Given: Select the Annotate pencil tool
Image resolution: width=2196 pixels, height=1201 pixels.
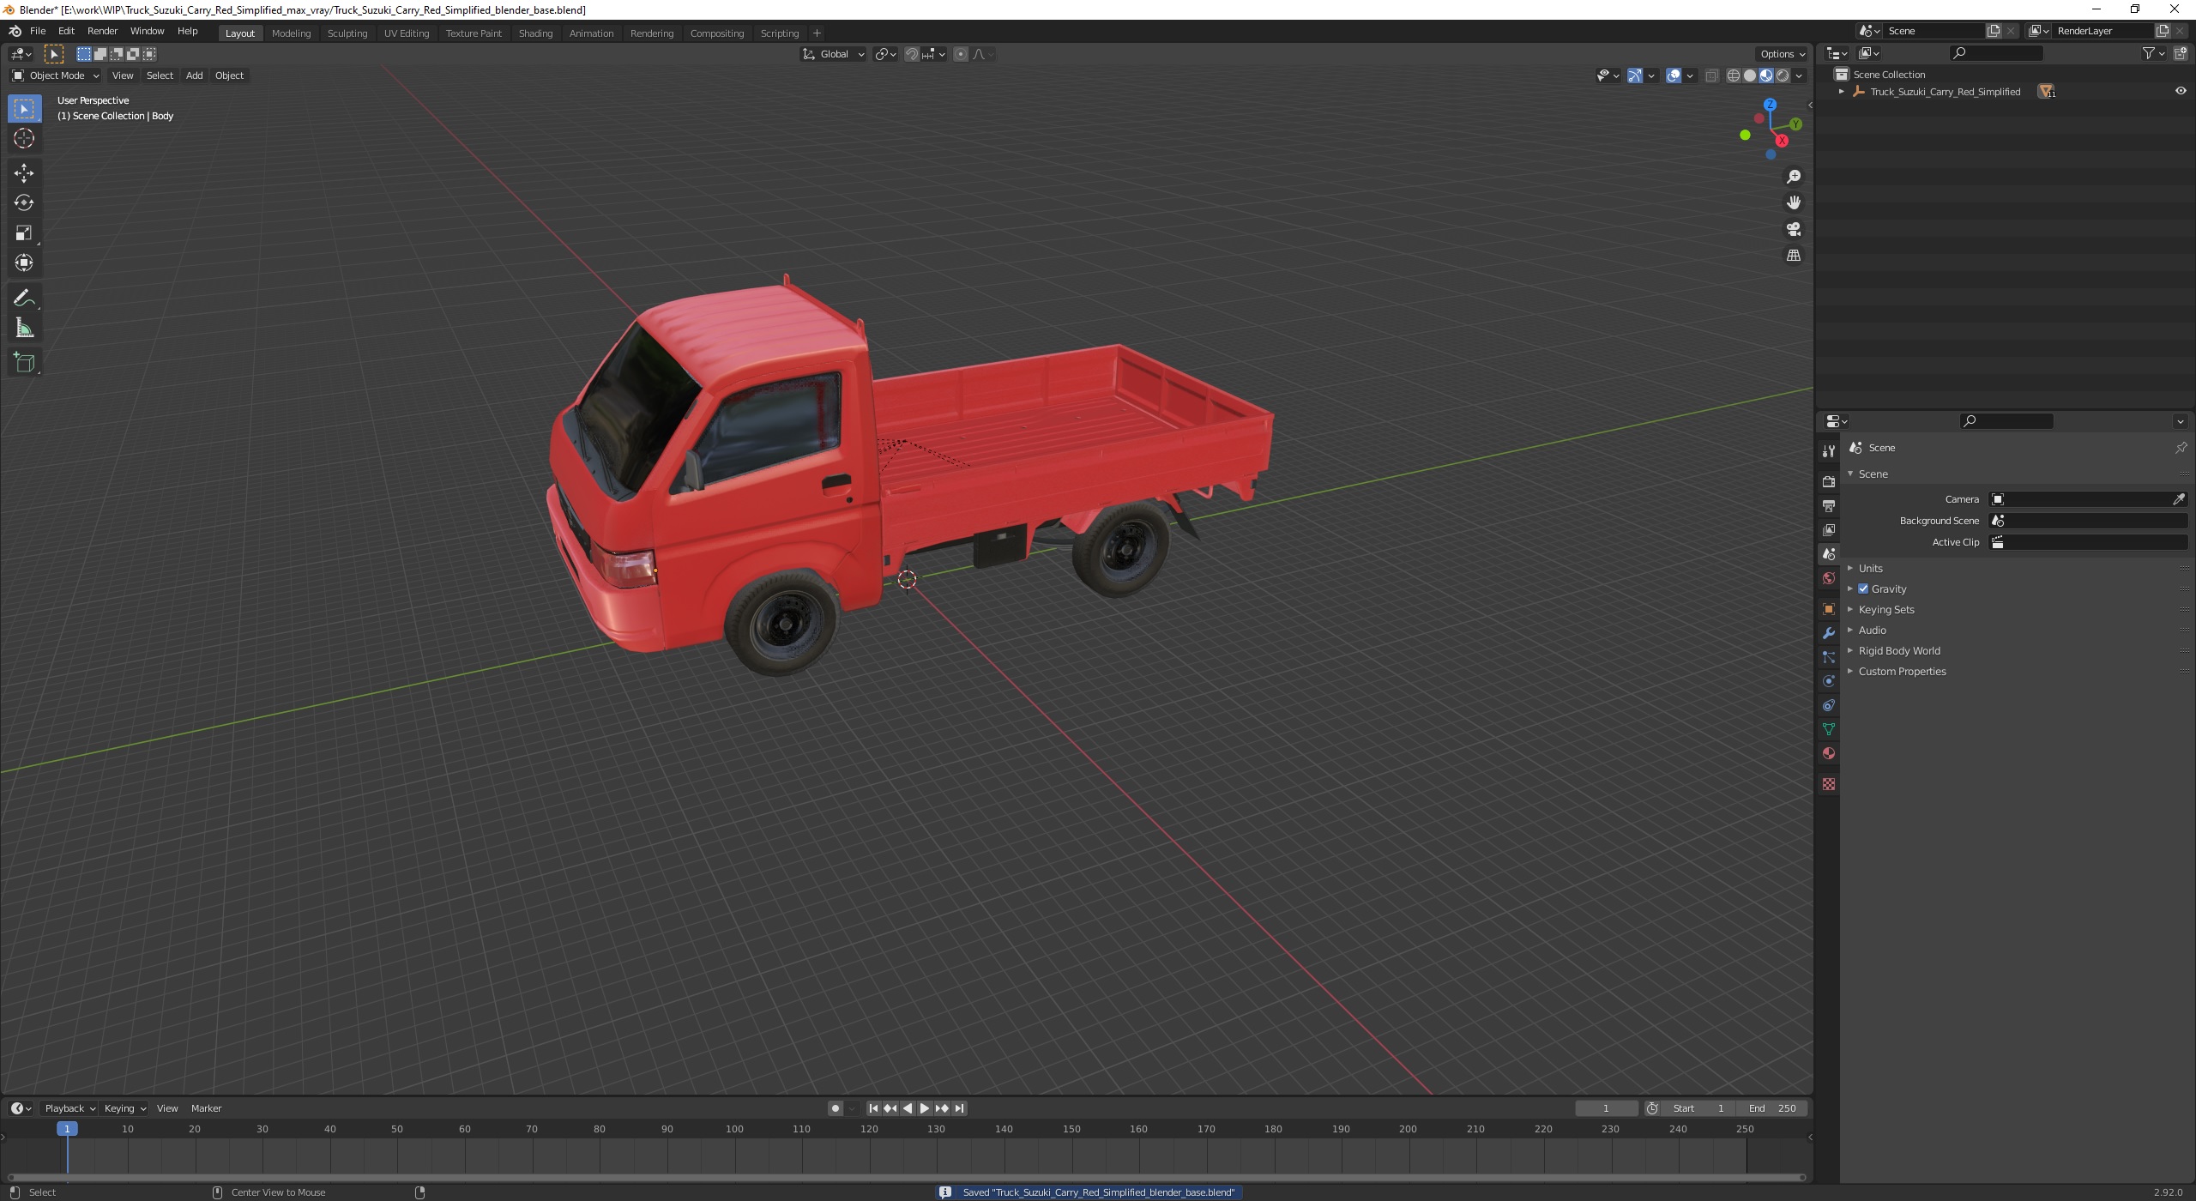Looking at the screenshot, I should (24, 299).
